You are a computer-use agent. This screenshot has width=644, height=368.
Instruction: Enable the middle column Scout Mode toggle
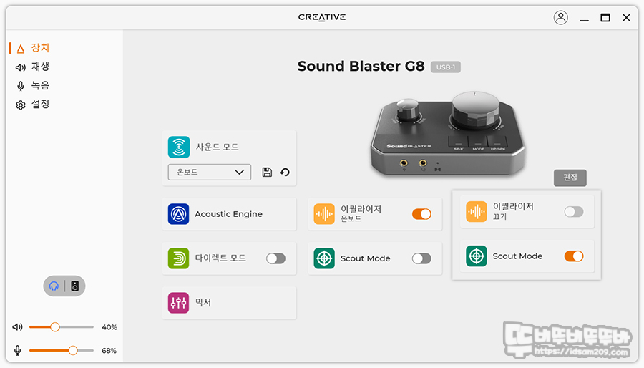click(x=421, y=258)
